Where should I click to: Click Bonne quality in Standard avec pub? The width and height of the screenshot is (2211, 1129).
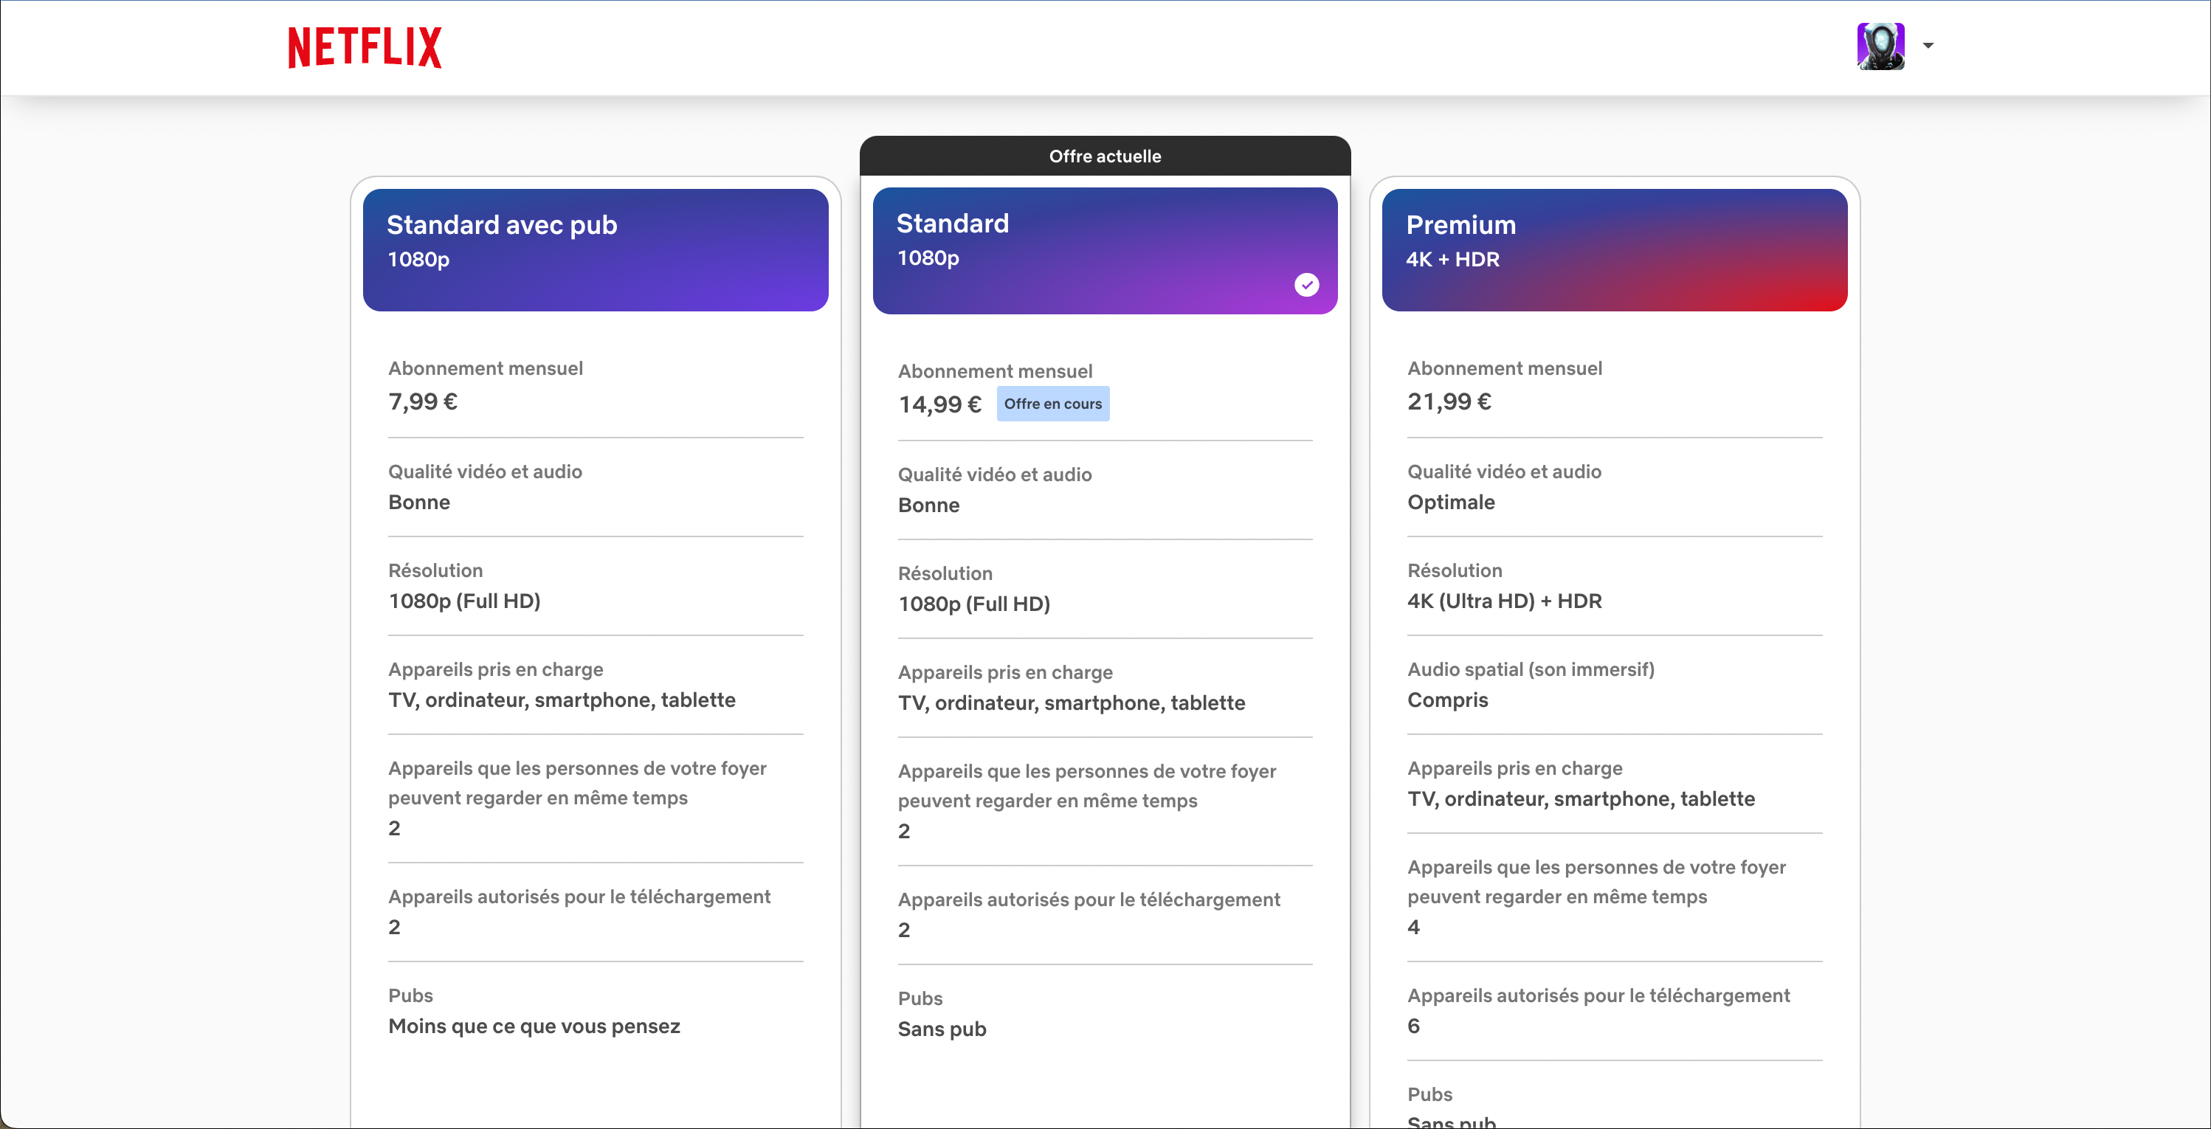[419, 503]
